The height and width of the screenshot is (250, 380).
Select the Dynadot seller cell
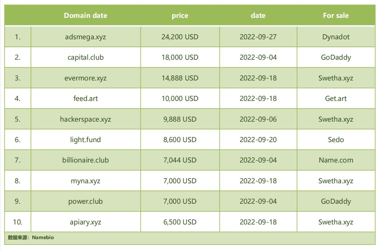coord(336,37)
